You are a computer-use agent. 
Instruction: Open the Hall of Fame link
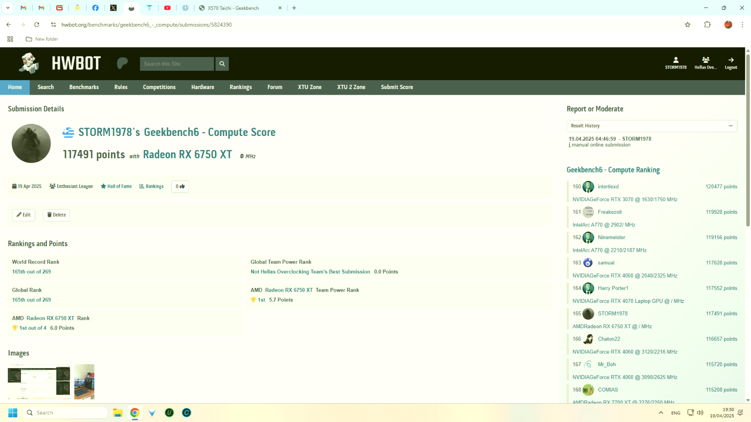coord(116,187)
